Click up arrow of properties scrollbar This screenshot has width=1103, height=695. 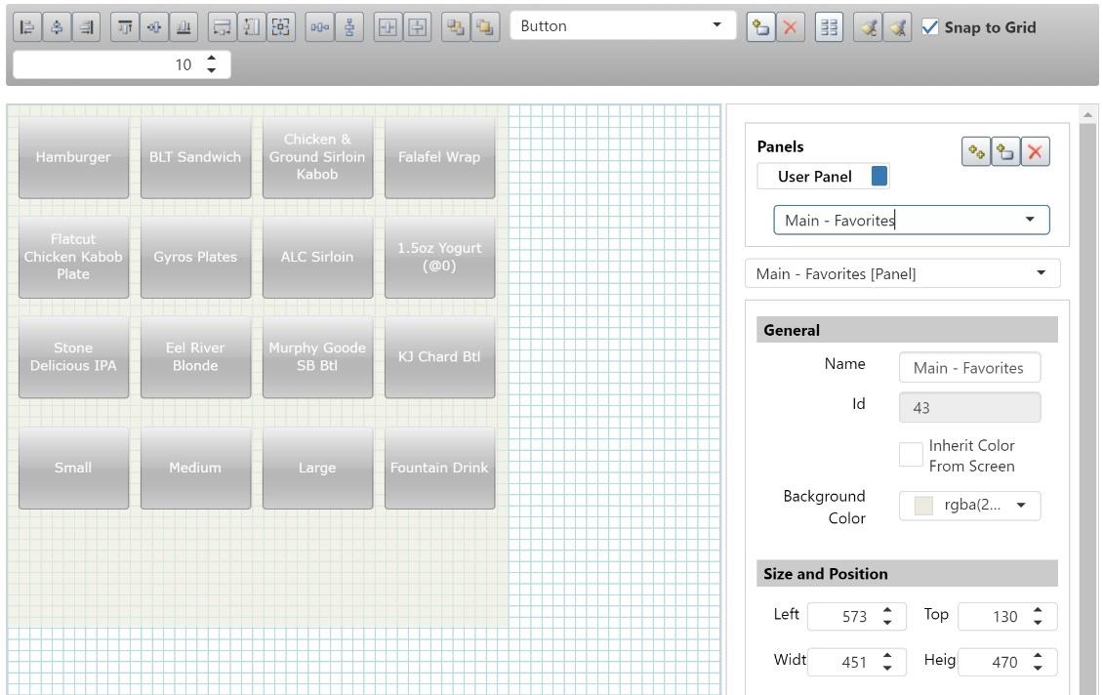pyautogui.click(x=1088, y=114)
